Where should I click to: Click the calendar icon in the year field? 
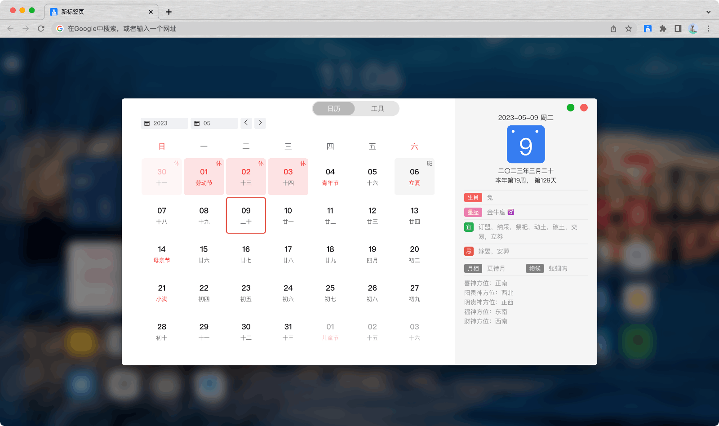[x=147, y=123]
